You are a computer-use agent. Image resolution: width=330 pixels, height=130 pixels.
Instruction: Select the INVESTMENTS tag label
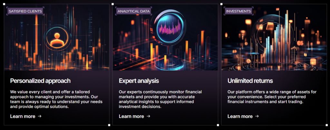238,11
